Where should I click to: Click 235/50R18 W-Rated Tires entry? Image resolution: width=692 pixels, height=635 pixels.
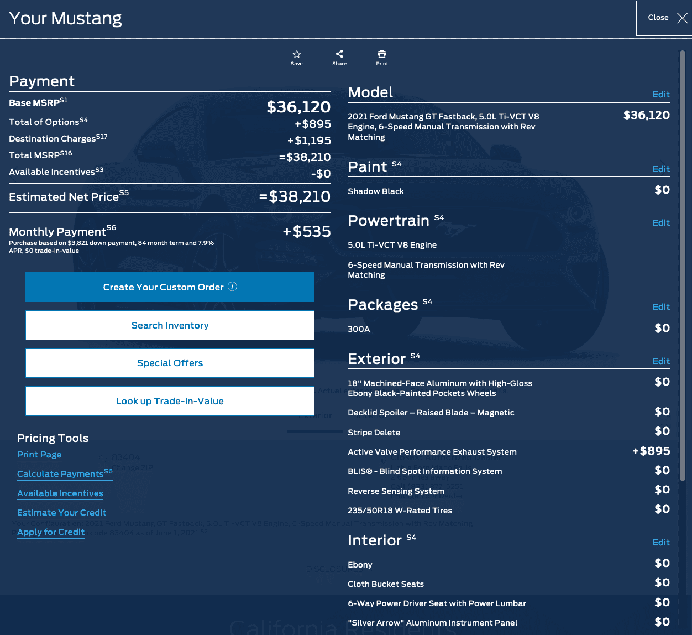click(x=400, y=511)
